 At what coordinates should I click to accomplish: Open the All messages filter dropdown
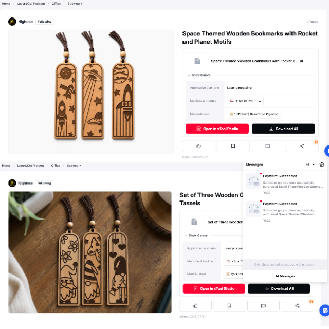click(310, 164)
